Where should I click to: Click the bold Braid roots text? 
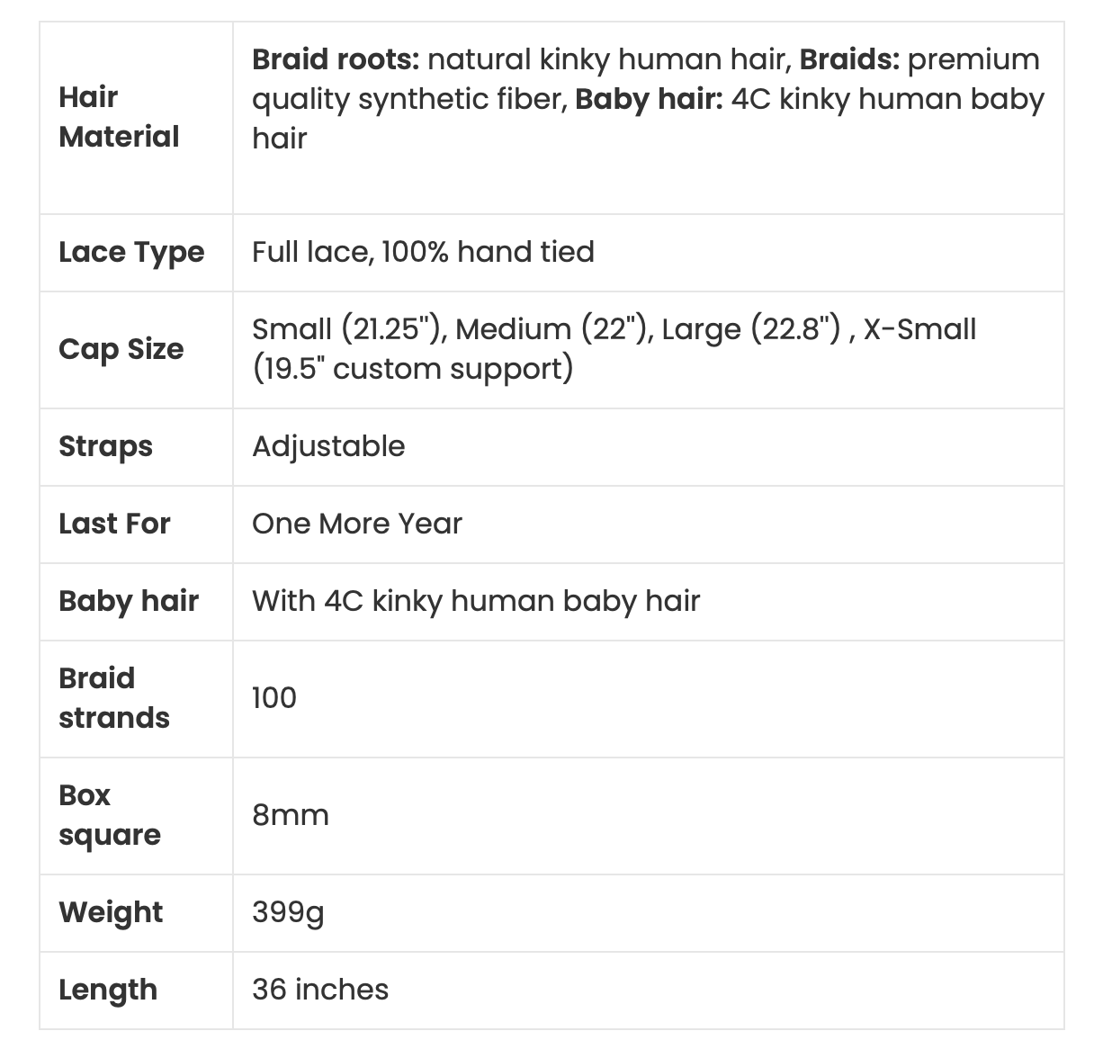tap(335, 59)
